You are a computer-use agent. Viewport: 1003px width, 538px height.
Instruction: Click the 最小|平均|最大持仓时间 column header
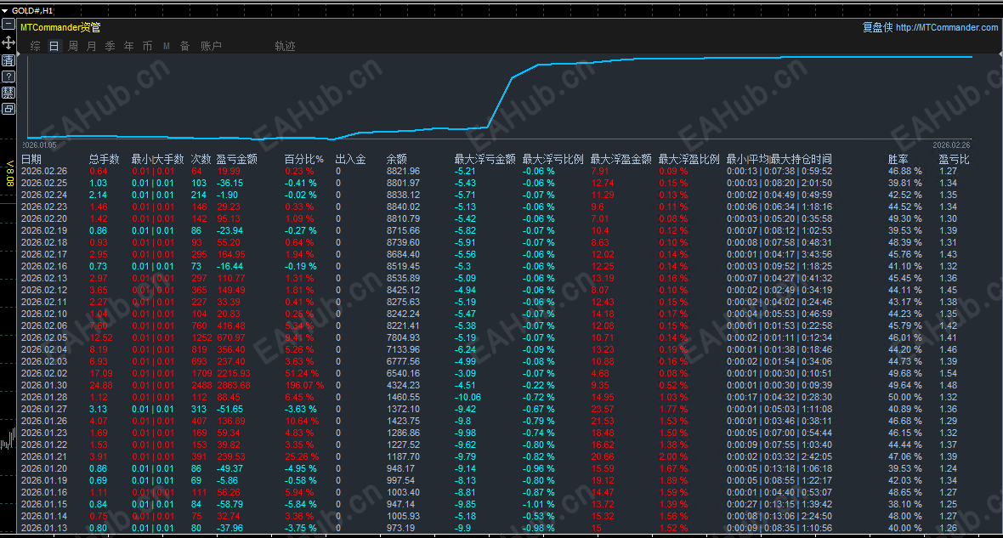[x=779, y=159]
